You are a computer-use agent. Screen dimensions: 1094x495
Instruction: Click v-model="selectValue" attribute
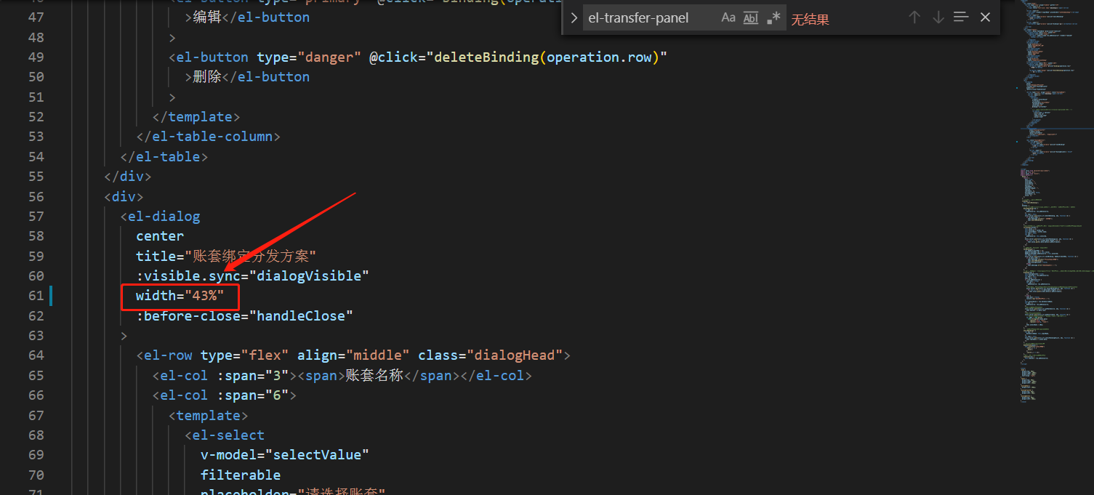point(285,455)
